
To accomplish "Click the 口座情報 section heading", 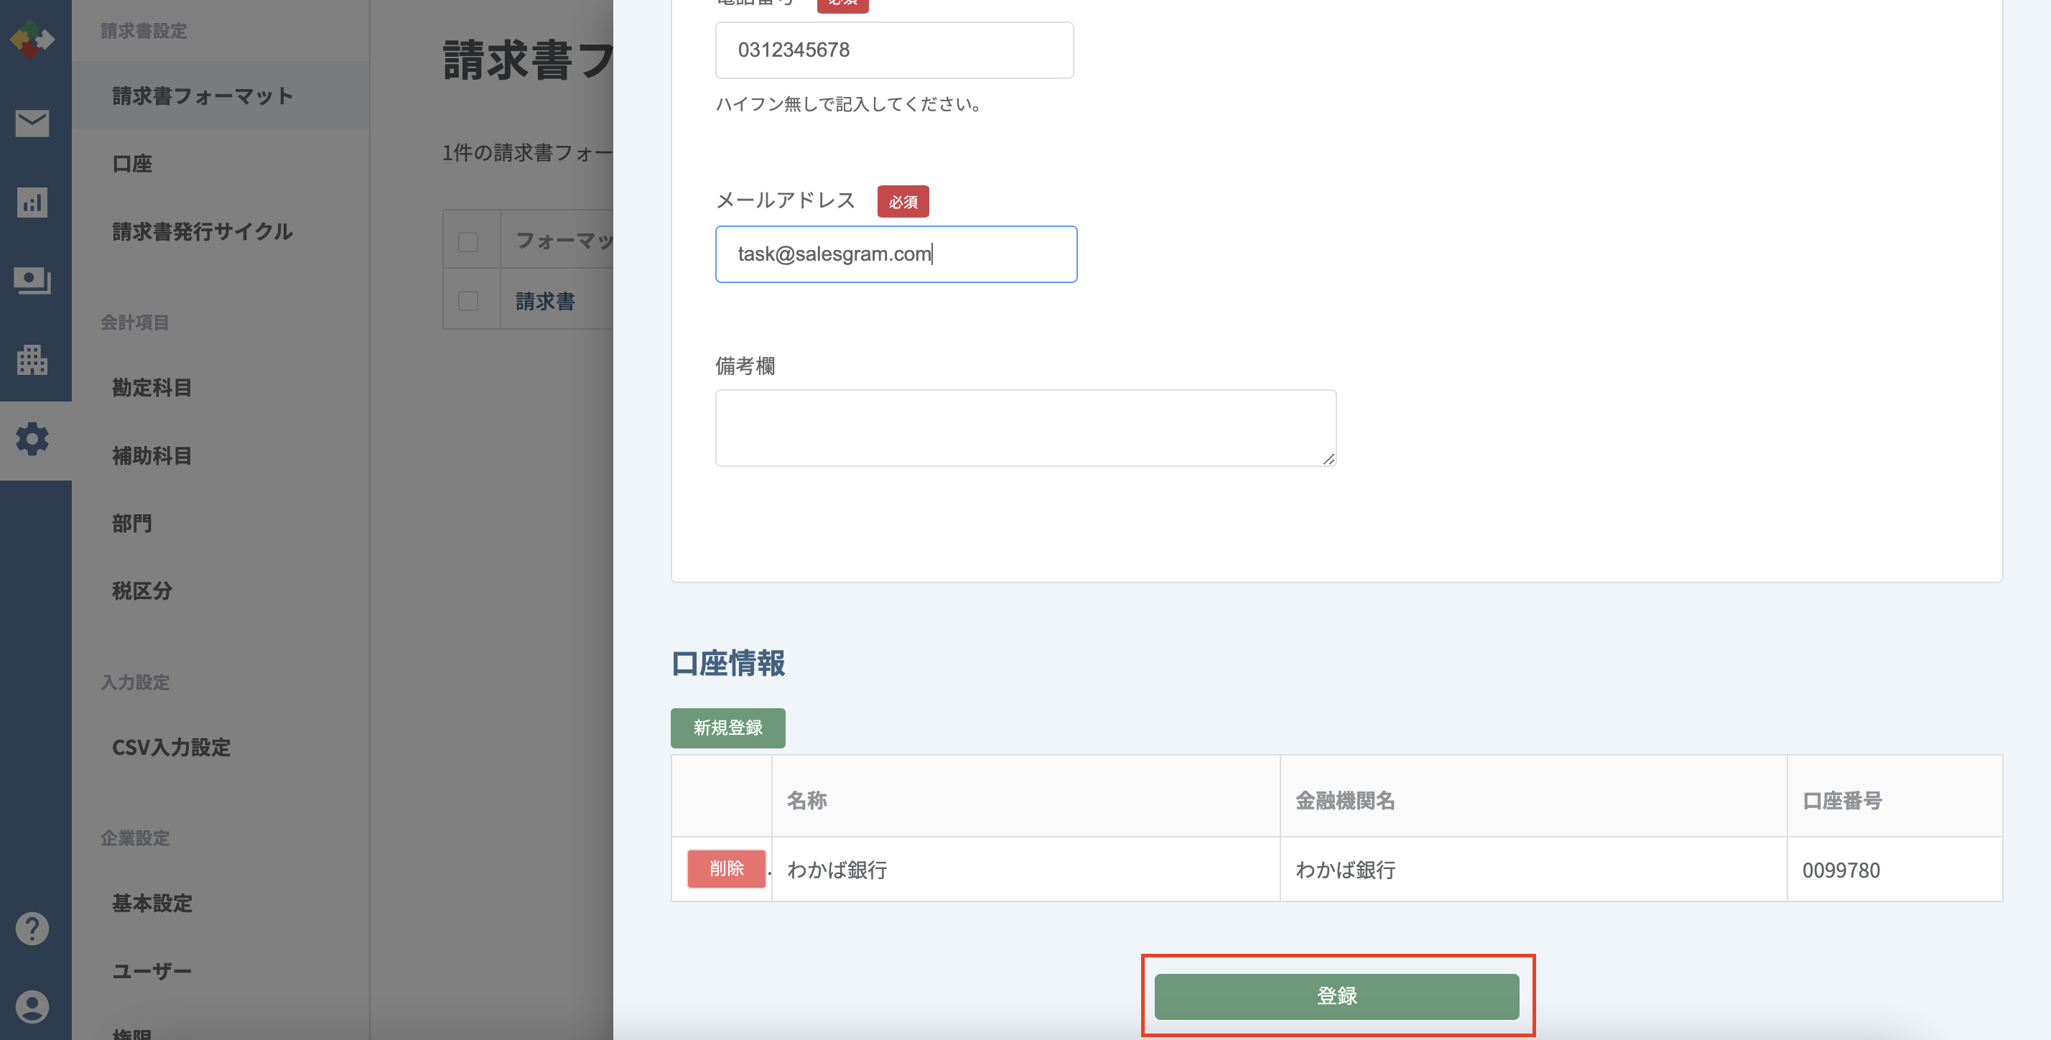I will [x=727, y=664].
